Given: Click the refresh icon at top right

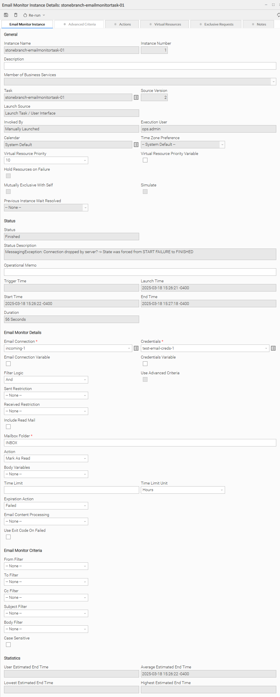Looking at the screenshot, I should point(278,15).
